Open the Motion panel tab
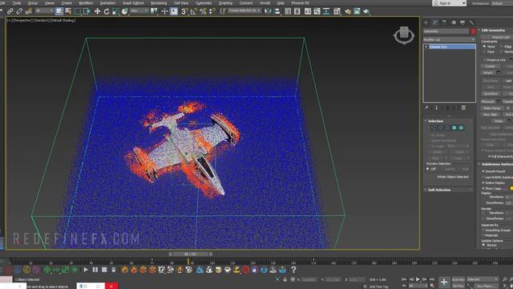The height and width of the screenshot is (289, 513). (454, 22)
